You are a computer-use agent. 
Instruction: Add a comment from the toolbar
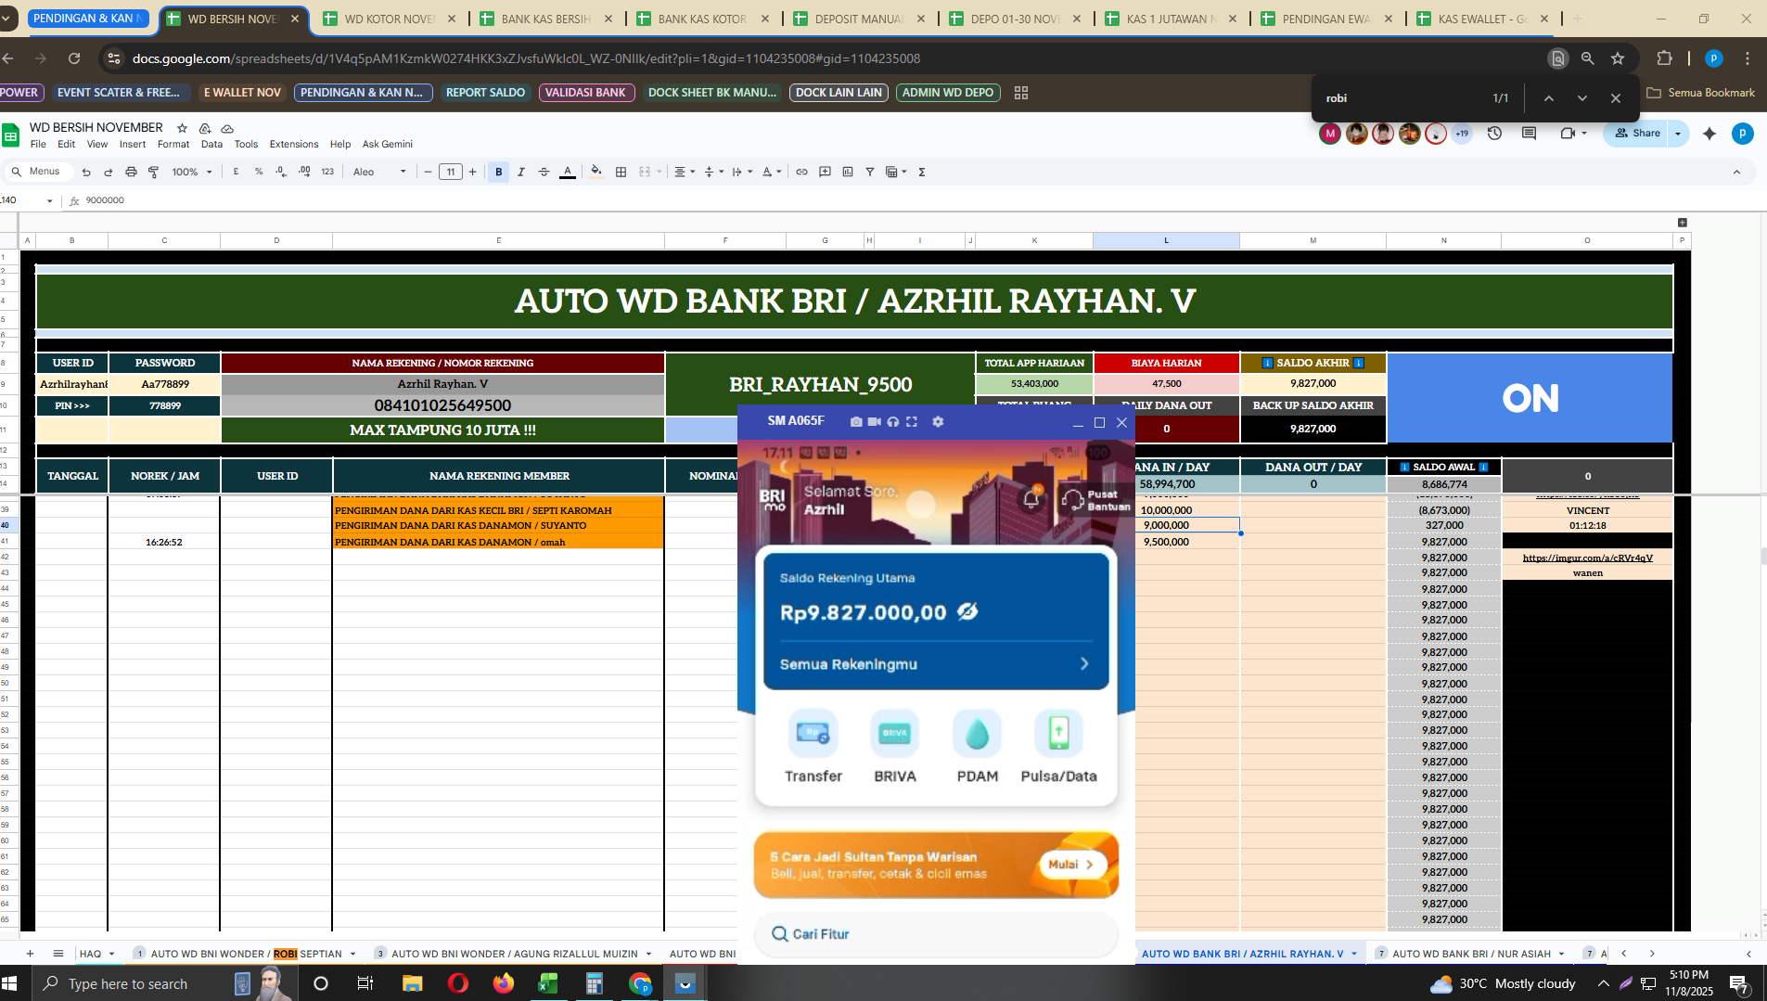(825, 172)
